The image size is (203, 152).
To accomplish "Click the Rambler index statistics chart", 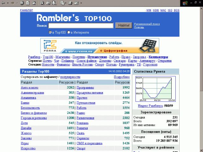I will (155, 89).
